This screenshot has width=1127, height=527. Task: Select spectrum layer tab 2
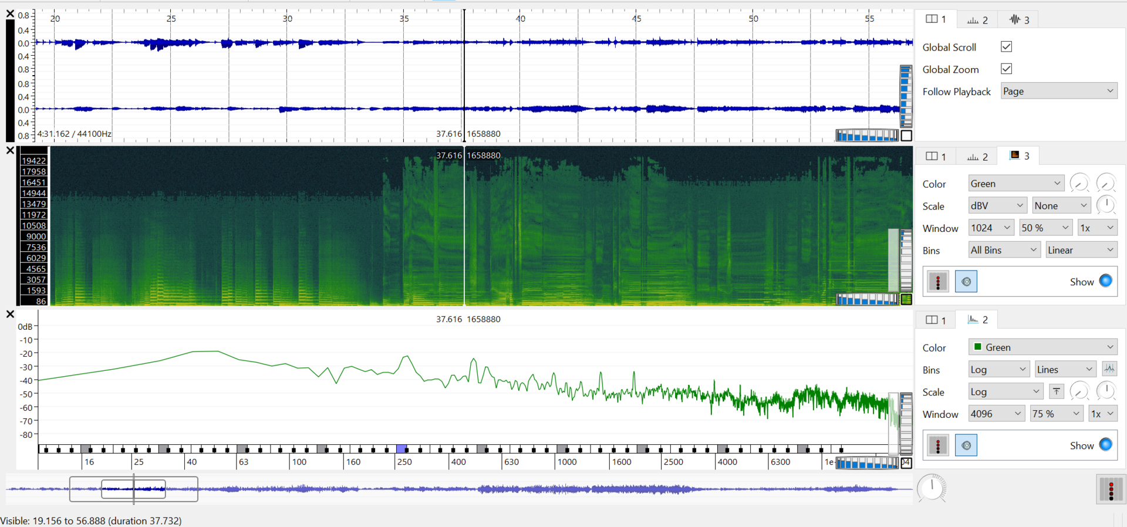tap(977, 319)
